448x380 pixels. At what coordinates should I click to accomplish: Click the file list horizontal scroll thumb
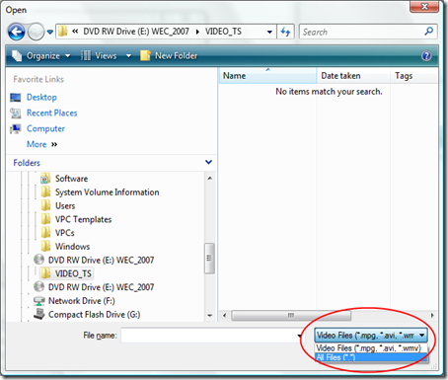tap(291, 316)
